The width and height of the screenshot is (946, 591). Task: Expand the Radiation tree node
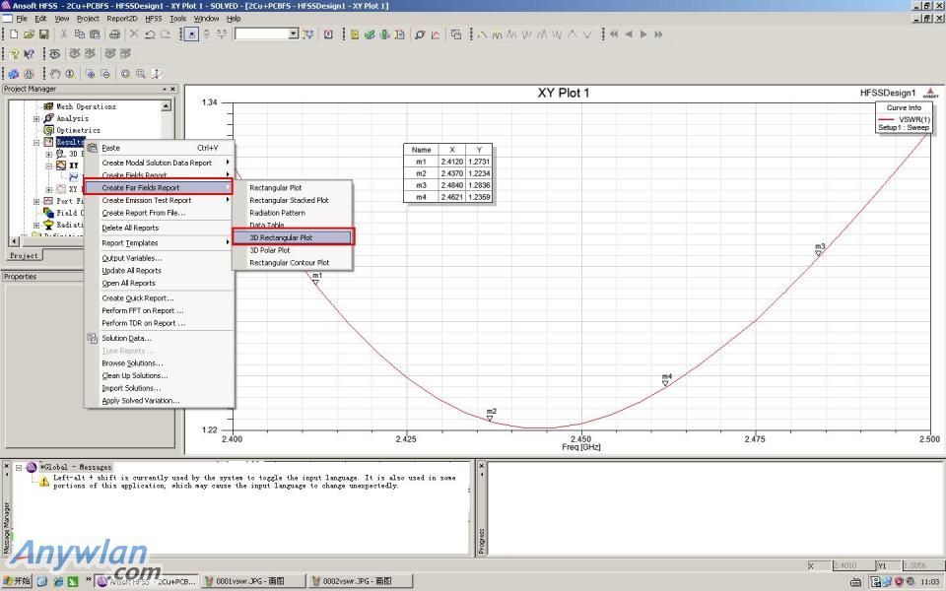[36, 225]
